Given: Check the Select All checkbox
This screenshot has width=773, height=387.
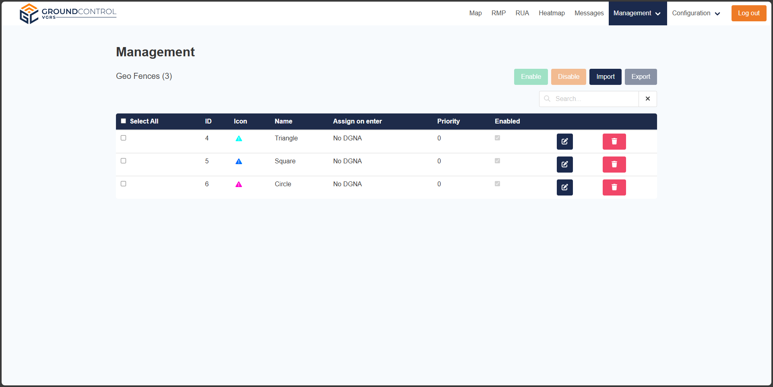Looking at the screenshot, I should click(x=124, y=121).
